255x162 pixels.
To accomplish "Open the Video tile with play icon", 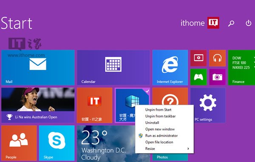I will 198,58.
